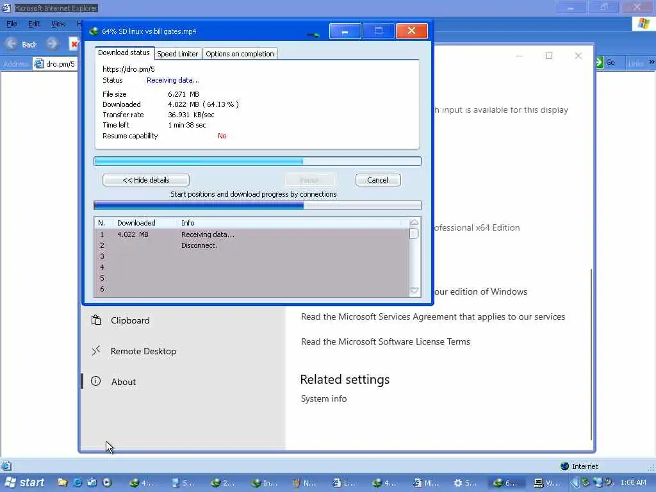Switch to 'N...' taskbar item
656x492 pixels.
pyautogui.click(x=304, y=483)
